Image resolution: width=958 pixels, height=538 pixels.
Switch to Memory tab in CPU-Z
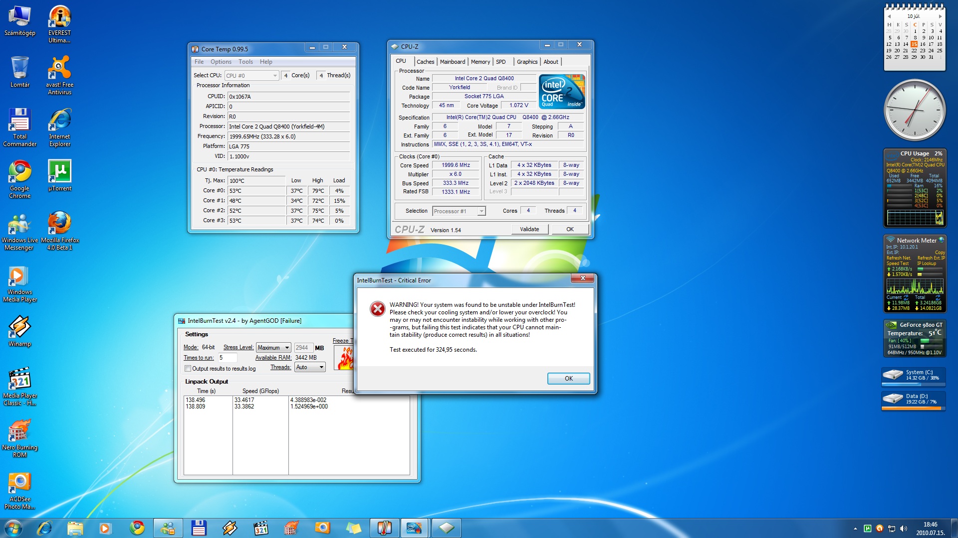[x=480, y=62]
